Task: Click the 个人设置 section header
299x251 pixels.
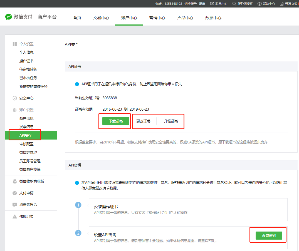Action: coord(26,44)
